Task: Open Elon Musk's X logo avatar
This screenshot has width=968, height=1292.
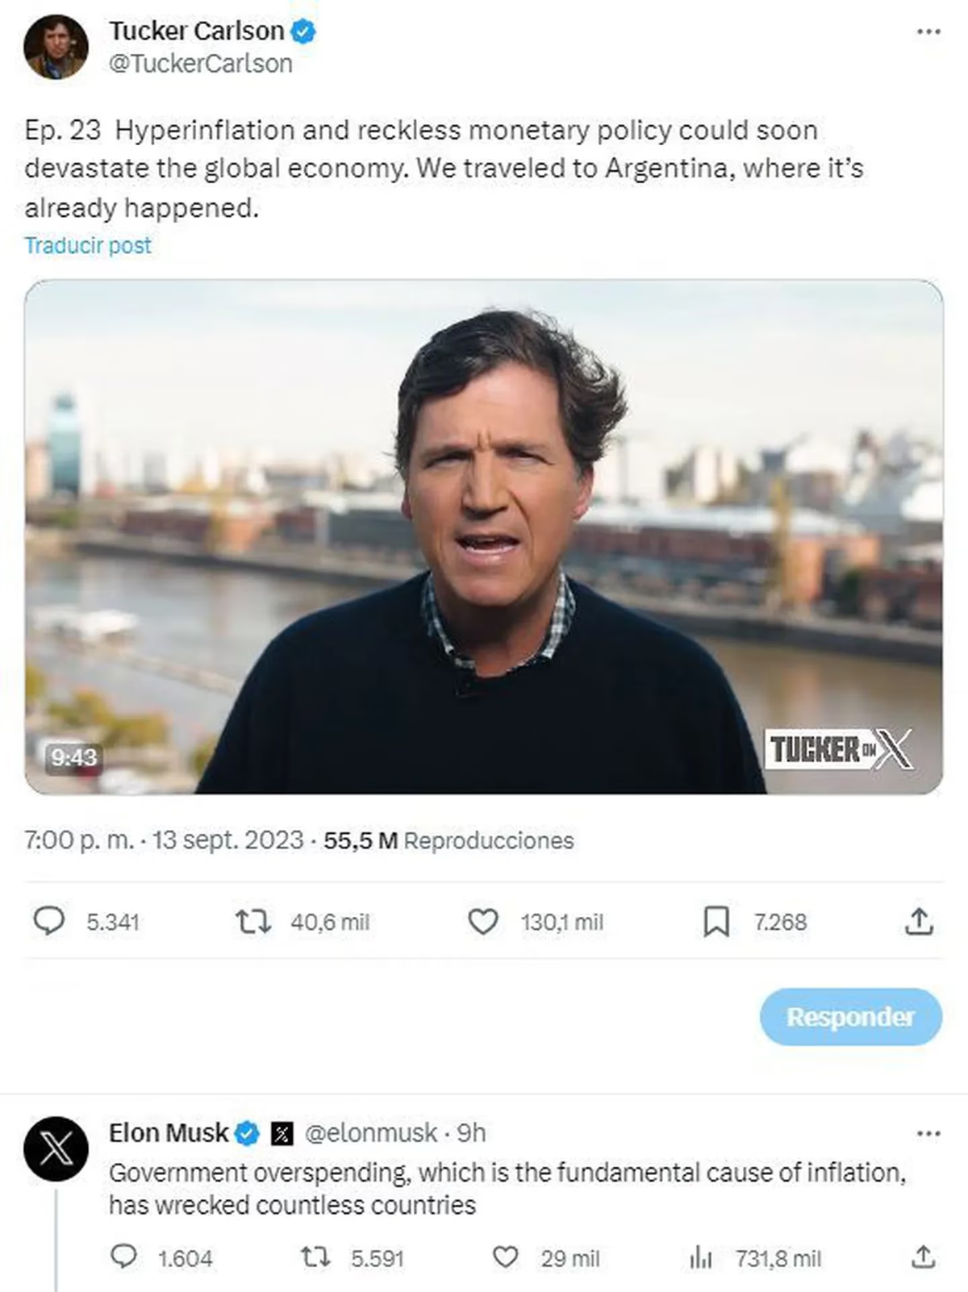Action: click(56, 1148)
